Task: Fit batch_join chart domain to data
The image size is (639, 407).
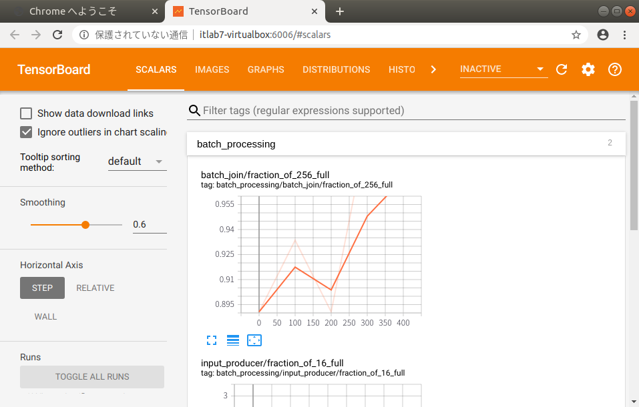Action: pyautogui.click(x=254, y=340)
